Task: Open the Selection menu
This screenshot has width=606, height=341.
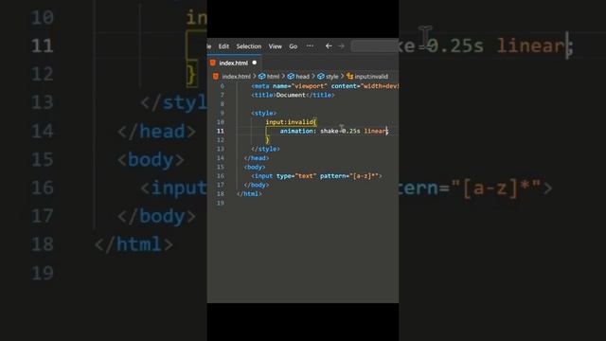Action: [248, 46]
